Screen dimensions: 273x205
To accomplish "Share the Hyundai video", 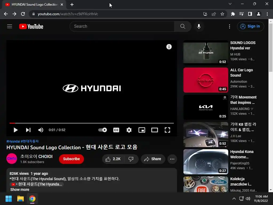I will pyautogui.click(x=153, y=159).
